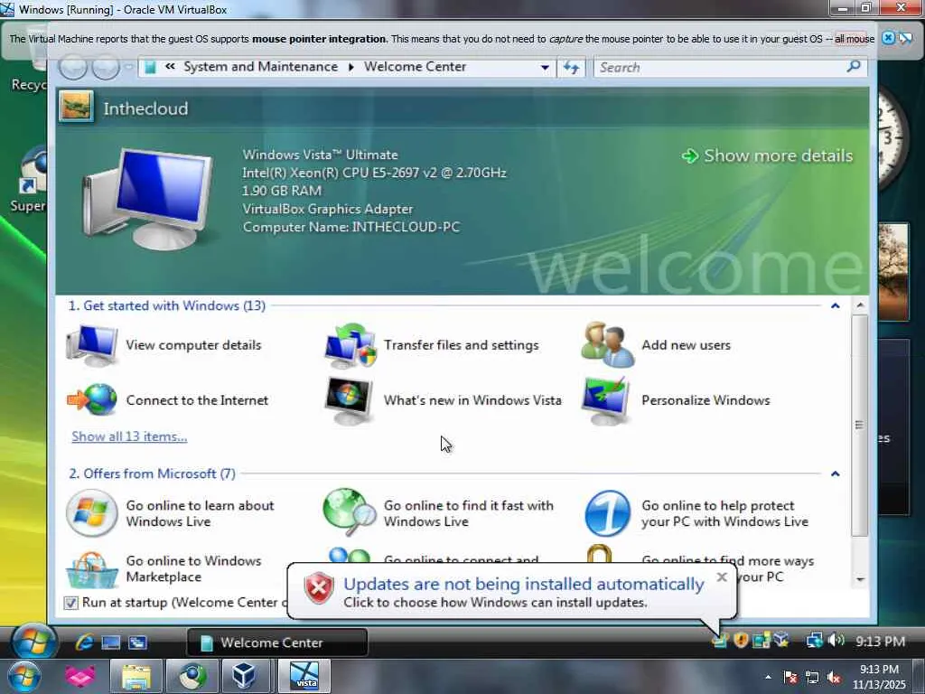Image resolution: width=925 pixels, height=694 pixels.
Task: Click the Welcome Center scroll up arrow
Action: tap(860, 305)
